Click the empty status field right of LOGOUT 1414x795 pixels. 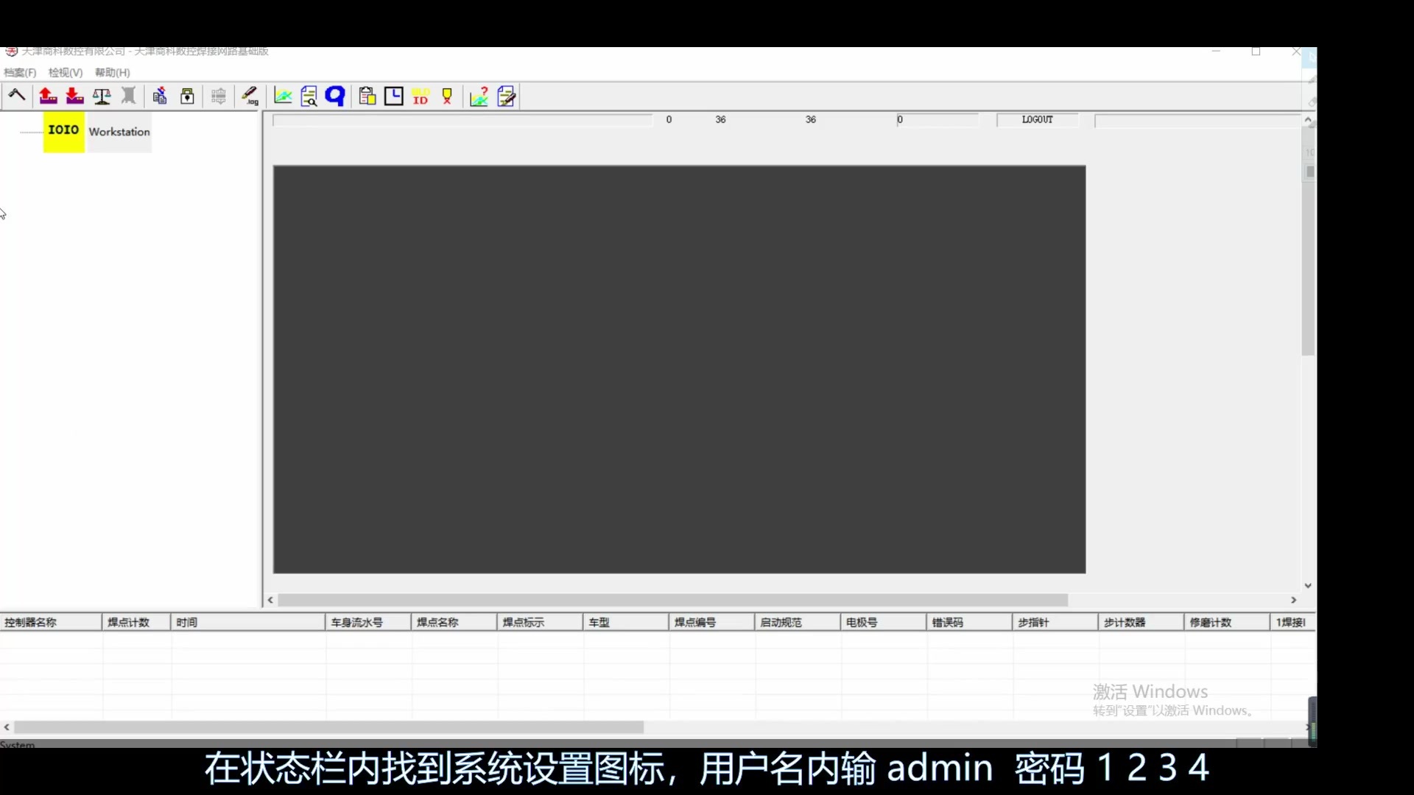point(1197,120)
